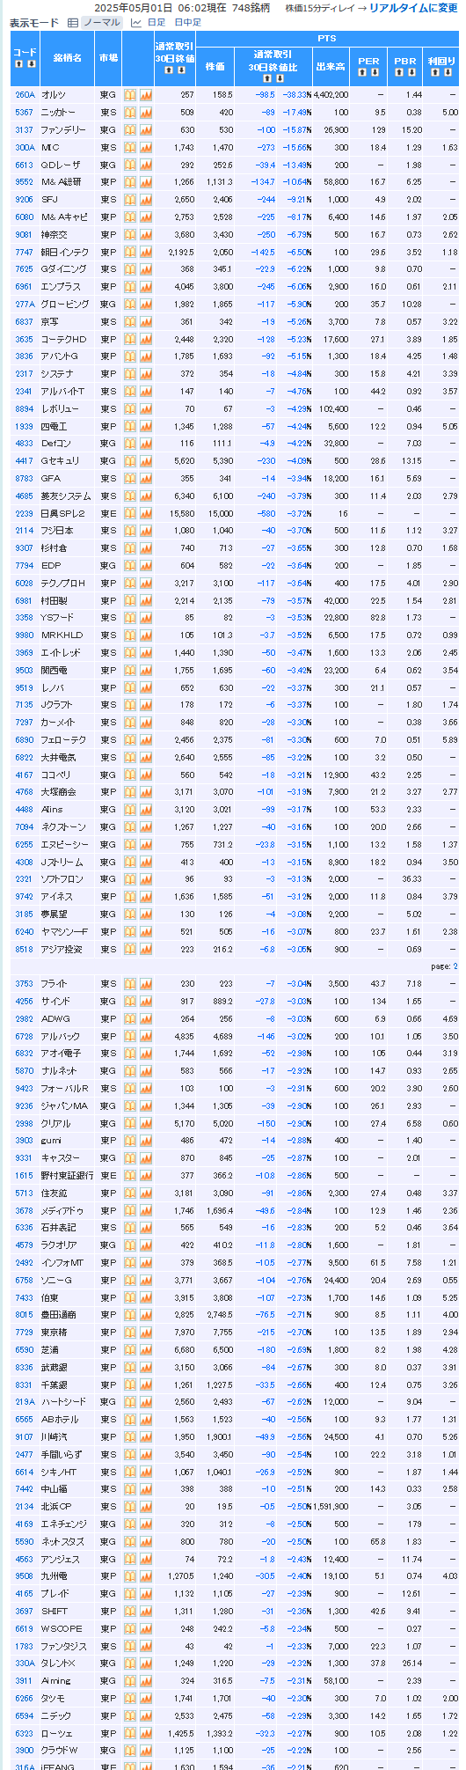Click the 銘柄名 column header

coord(67,58)
